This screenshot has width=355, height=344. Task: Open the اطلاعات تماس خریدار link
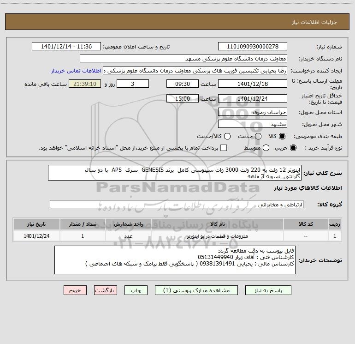click(76, 71)
